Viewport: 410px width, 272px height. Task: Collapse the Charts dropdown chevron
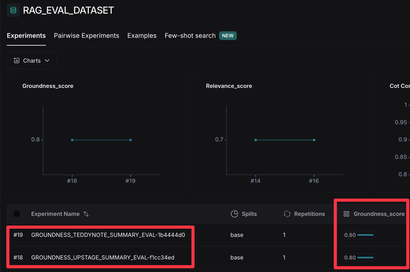(47, 61)
